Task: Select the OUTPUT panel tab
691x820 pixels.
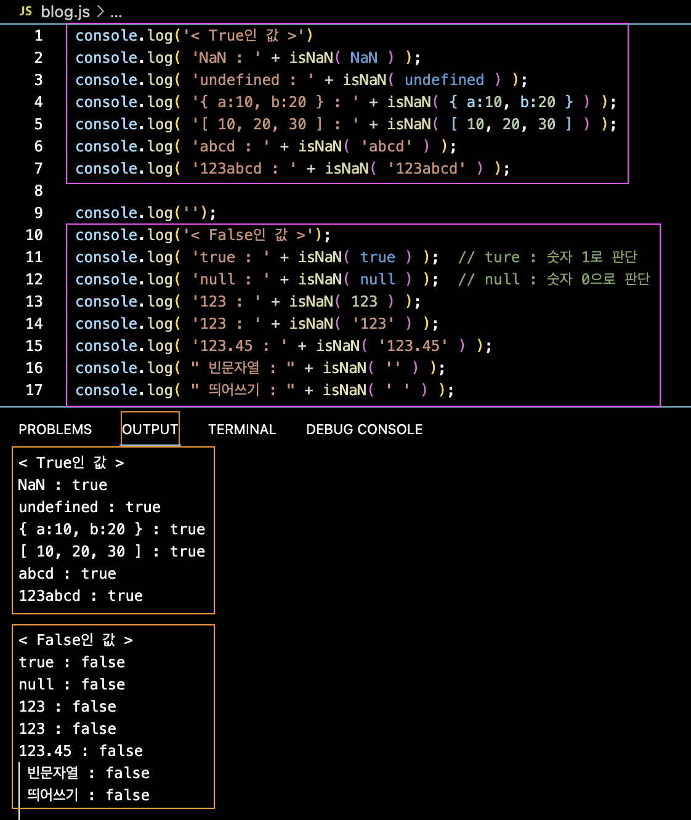Action: click(x=150, y=429)
